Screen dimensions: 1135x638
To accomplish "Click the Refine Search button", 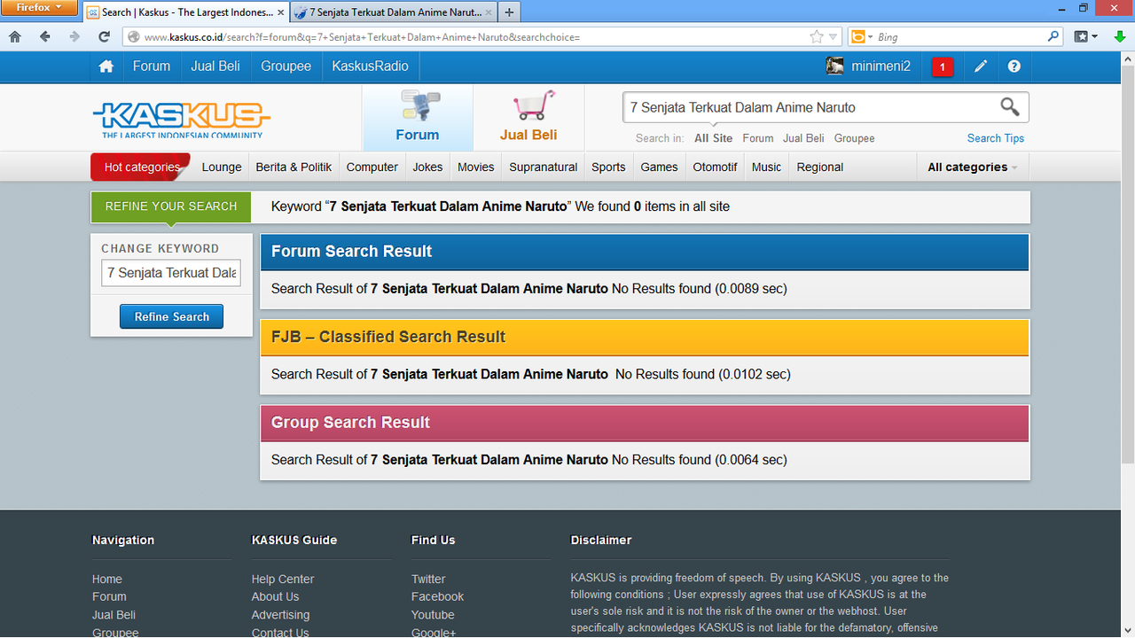I will click(x=172, y=316).
